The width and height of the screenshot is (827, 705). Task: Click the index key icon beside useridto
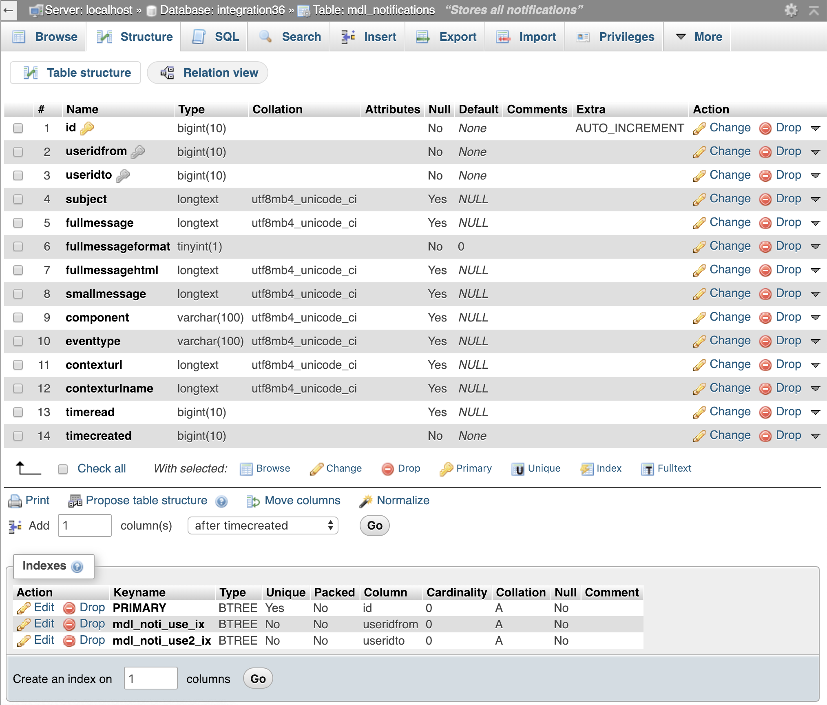(123, 175)
